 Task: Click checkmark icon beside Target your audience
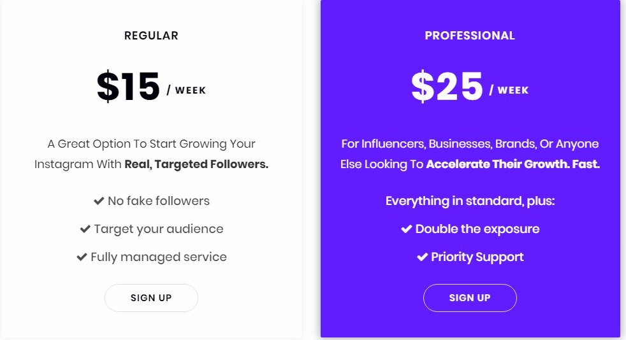click(85, 229)
